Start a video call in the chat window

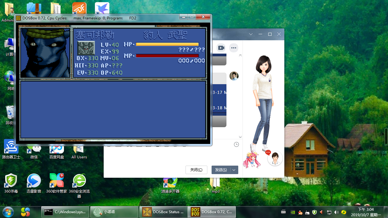coord(221,48)
